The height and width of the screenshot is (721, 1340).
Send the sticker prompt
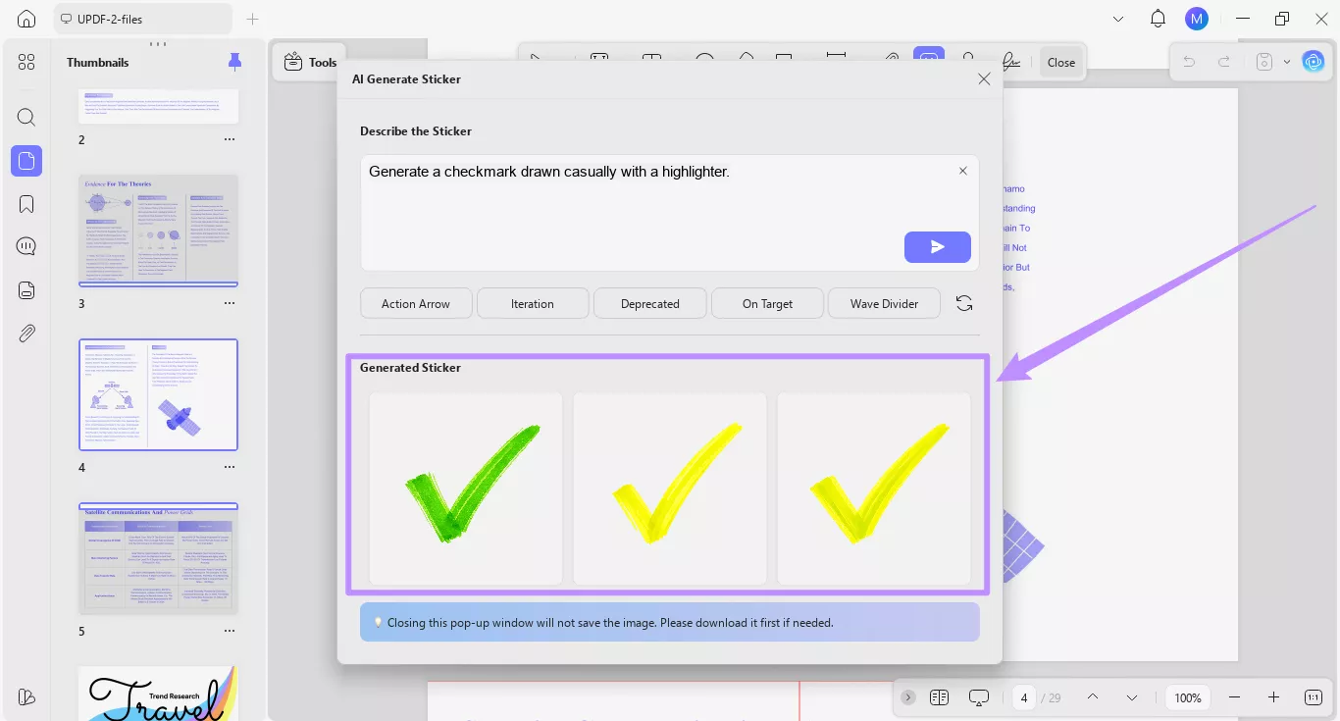[938, 247]
